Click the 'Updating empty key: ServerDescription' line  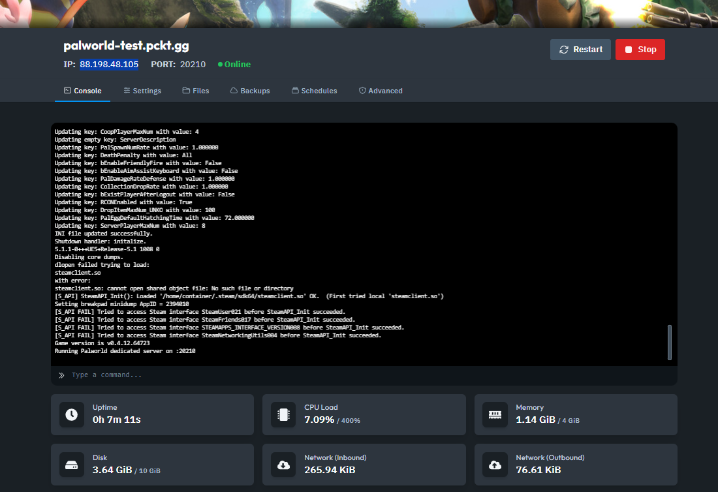click(x=115, y=140)
